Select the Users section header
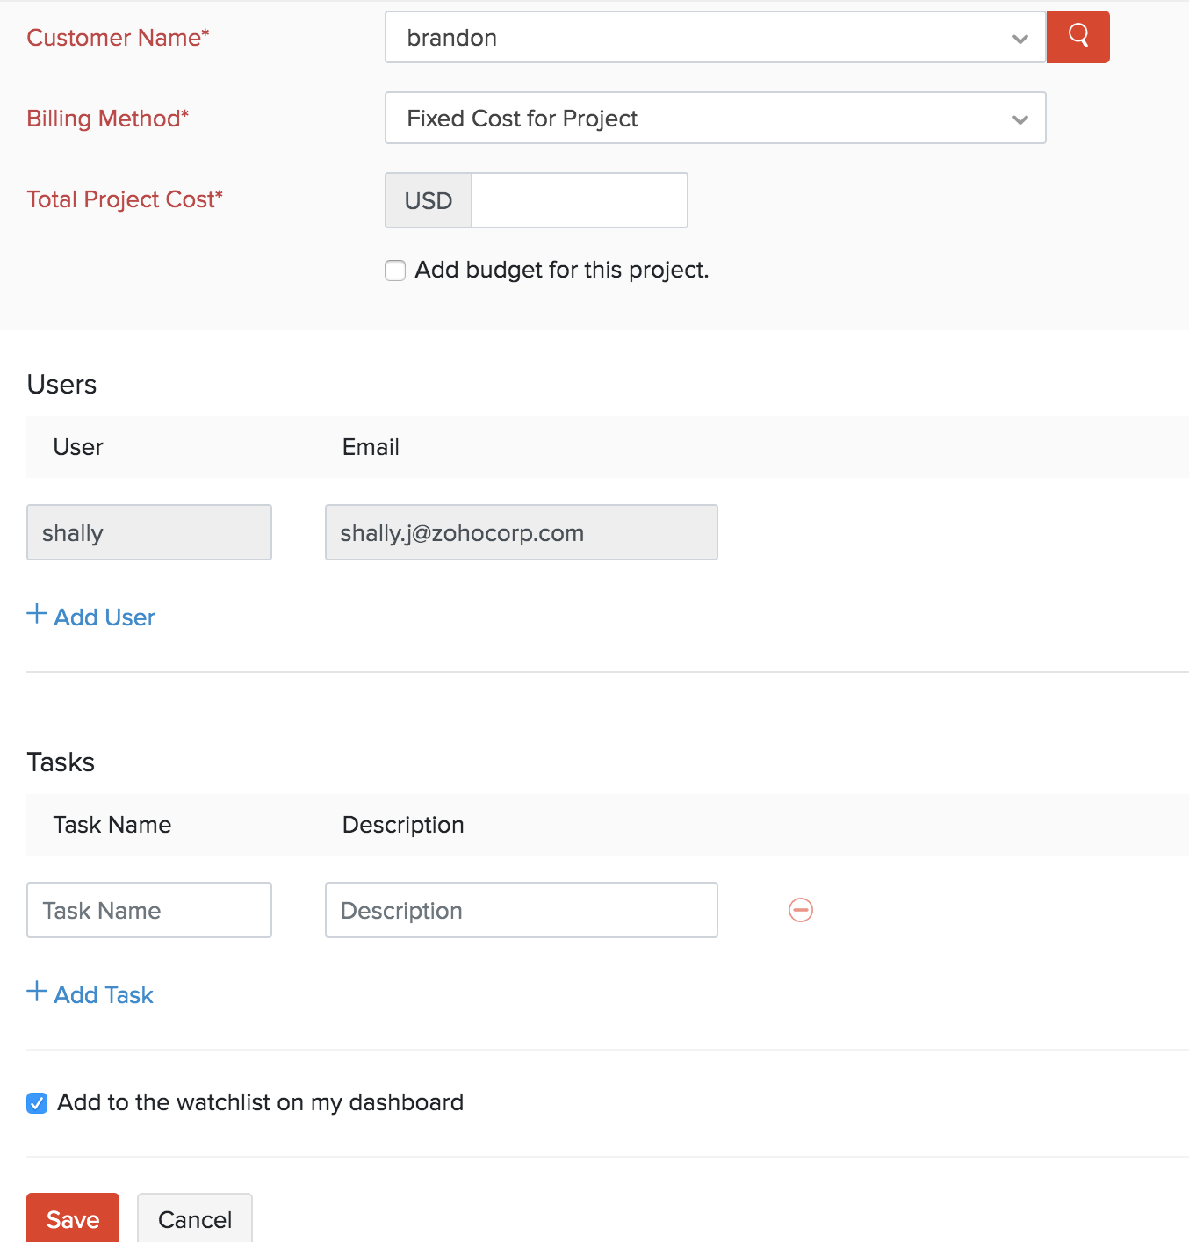 [x=61, y=385]
